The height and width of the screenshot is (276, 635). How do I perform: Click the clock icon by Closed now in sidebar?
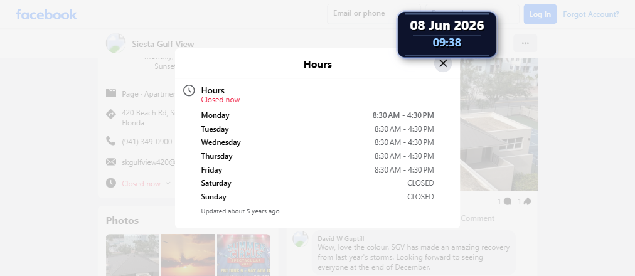click(x=111, y=183)
